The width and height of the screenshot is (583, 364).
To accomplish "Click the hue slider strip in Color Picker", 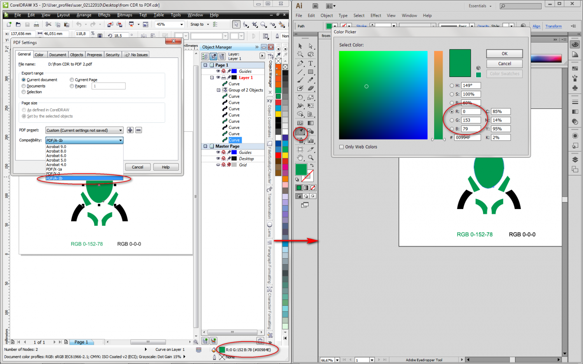I will pos(438,95).
